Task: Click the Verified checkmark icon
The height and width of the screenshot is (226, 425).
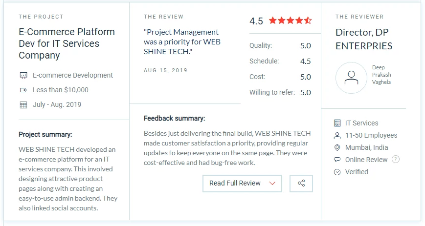Action: [x=337, y=172]
